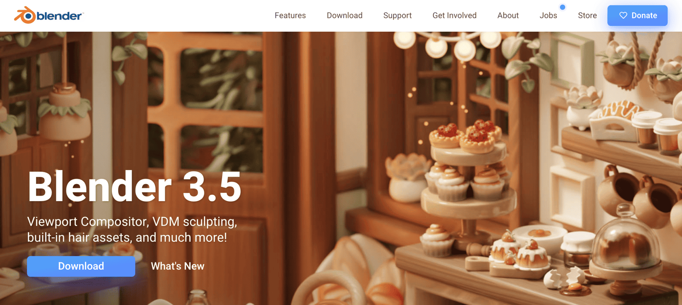Open the Support navigation item
The height and width of the screenshot is (305, 682).
[397, 16]
